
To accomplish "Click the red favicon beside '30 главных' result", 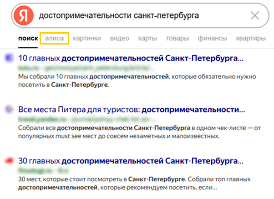I will point(9,160).
